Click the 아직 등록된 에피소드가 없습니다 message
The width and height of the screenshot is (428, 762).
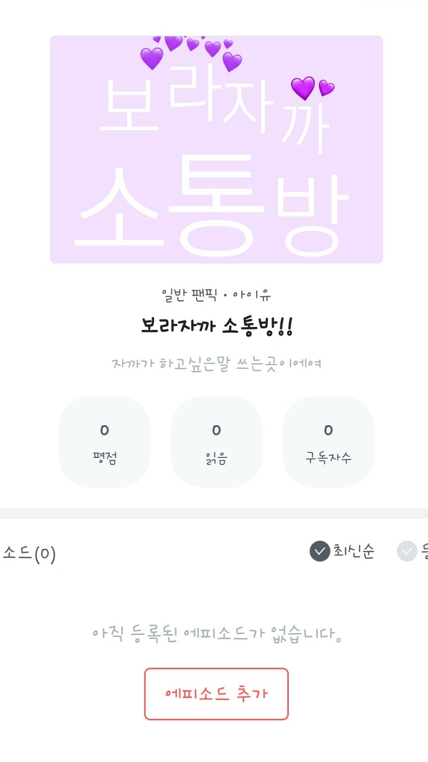pos(216,634)
